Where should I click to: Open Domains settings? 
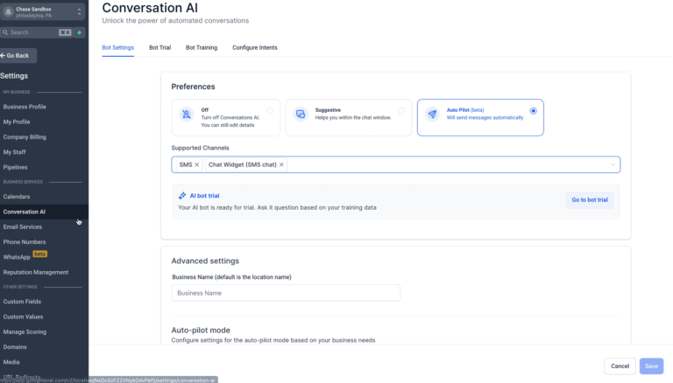pyautogui.click(x=15, y=347)
